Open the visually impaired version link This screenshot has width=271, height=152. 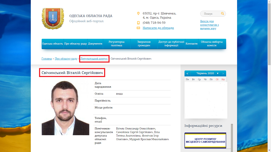pos(209,25)
